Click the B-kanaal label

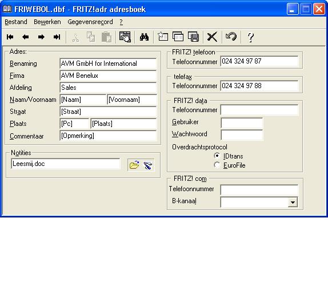click(185, 201)
